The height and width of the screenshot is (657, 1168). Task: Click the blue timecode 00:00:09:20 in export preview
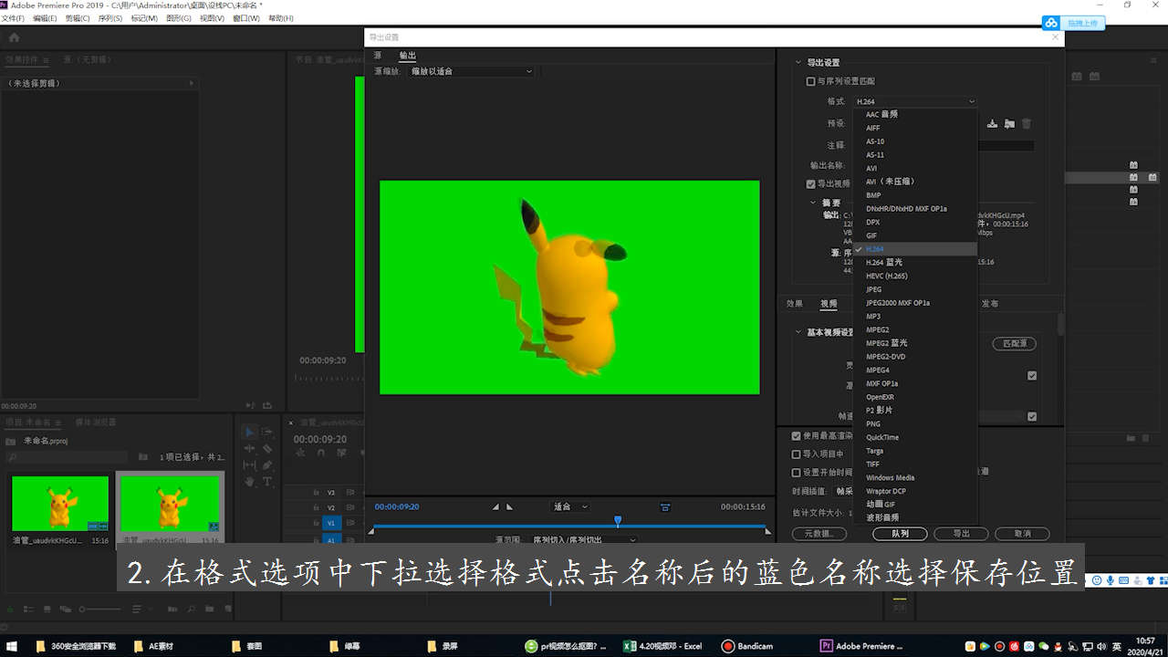pos(397,506)
